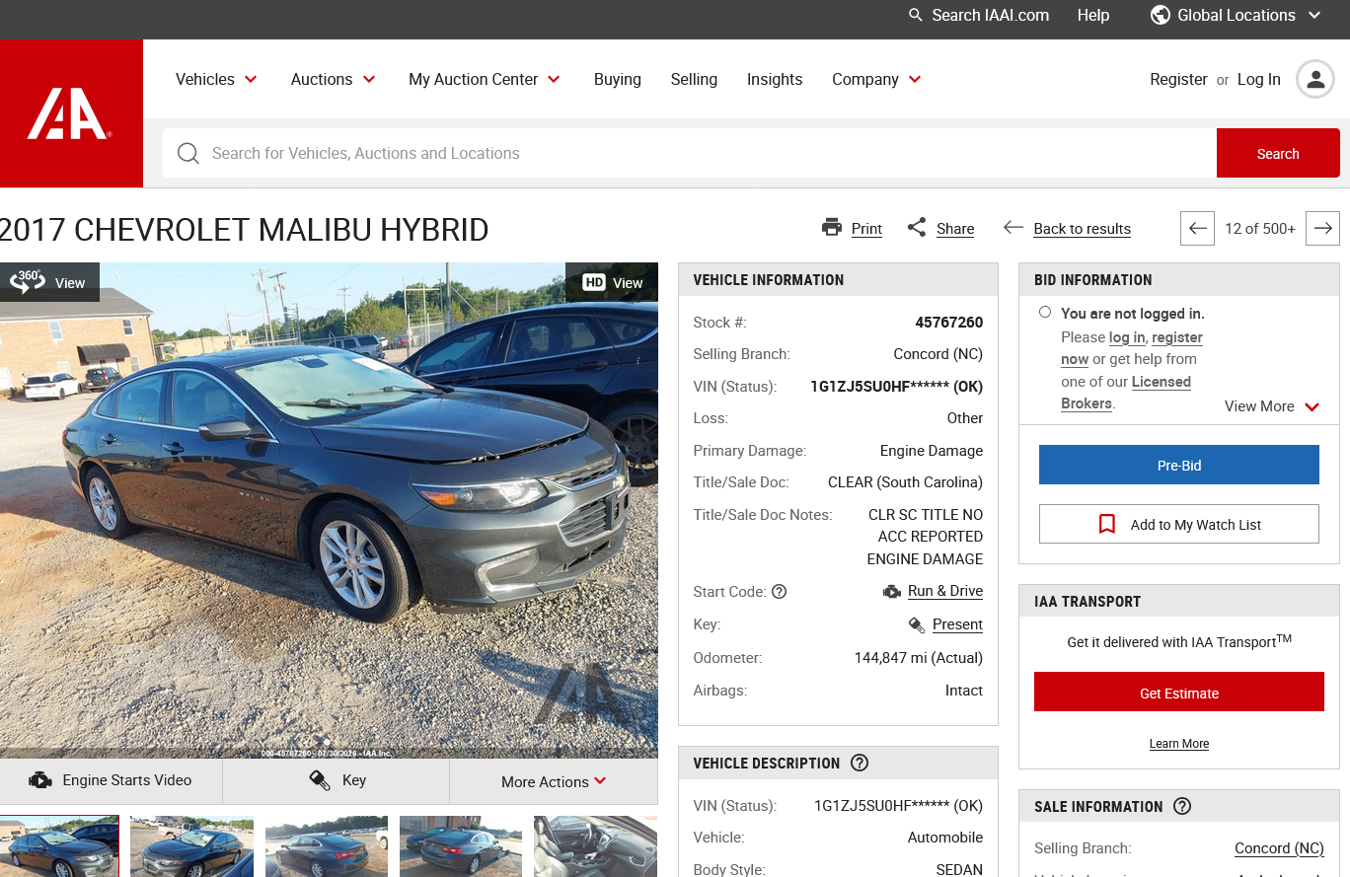
Task: Add vehicle to My Watch List
Action: coord(1179,524)
